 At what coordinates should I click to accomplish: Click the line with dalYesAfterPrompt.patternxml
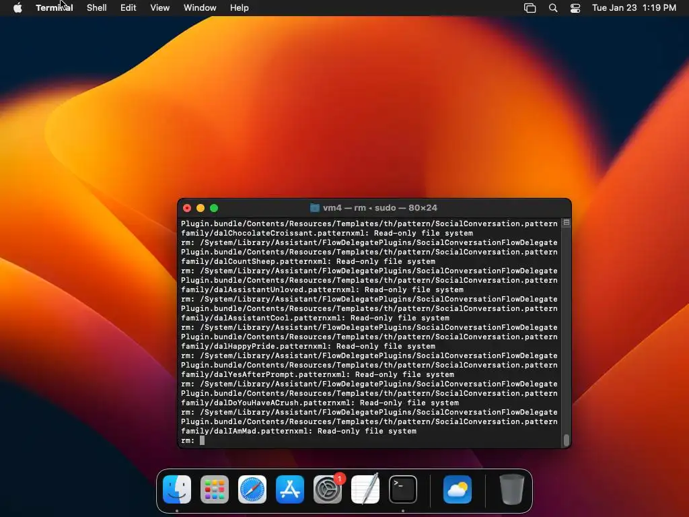318,374
